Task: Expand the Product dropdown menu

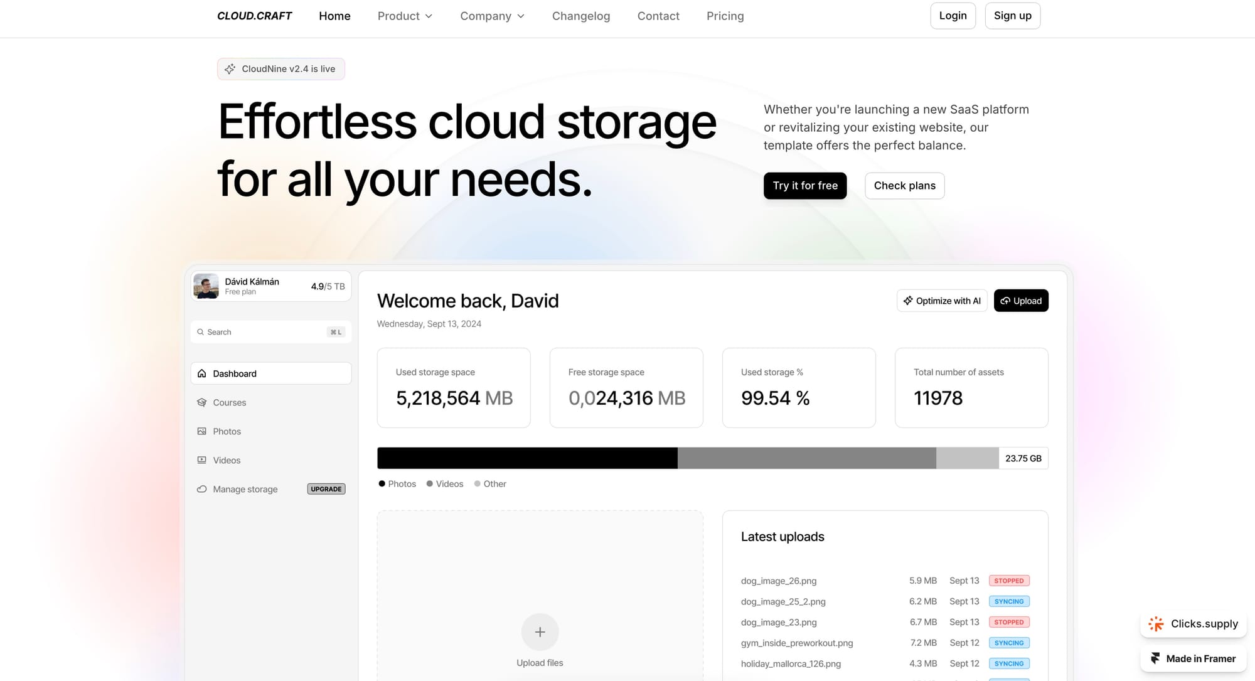Action: [405, 16]
